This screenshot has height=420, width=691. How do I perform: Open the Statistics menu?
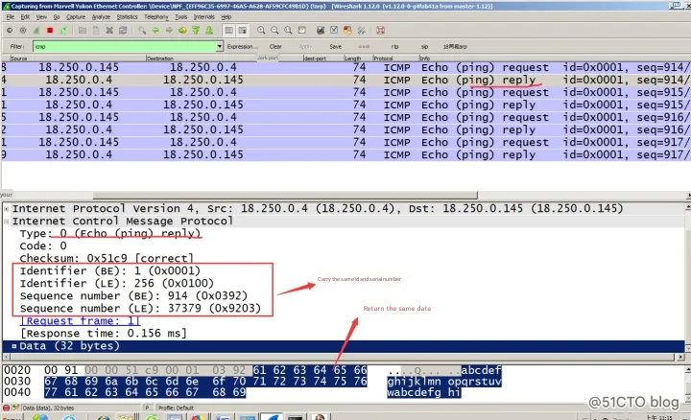(x=127, y=16)
